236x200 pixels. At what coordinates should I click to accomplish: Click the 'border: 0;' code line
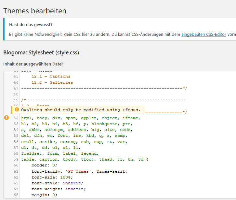click(x=44, y=165)
